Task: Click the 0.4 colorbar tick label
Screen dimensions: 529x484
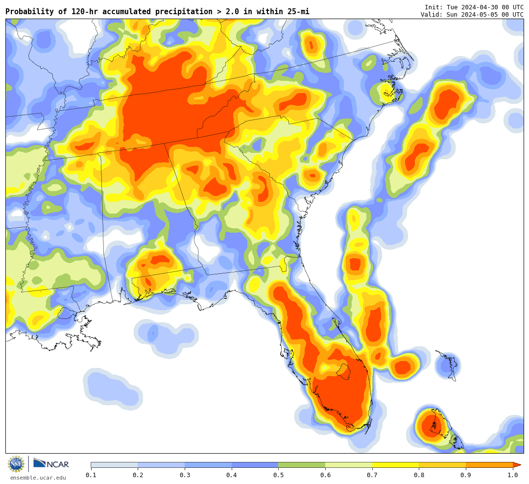Action: 231,475
